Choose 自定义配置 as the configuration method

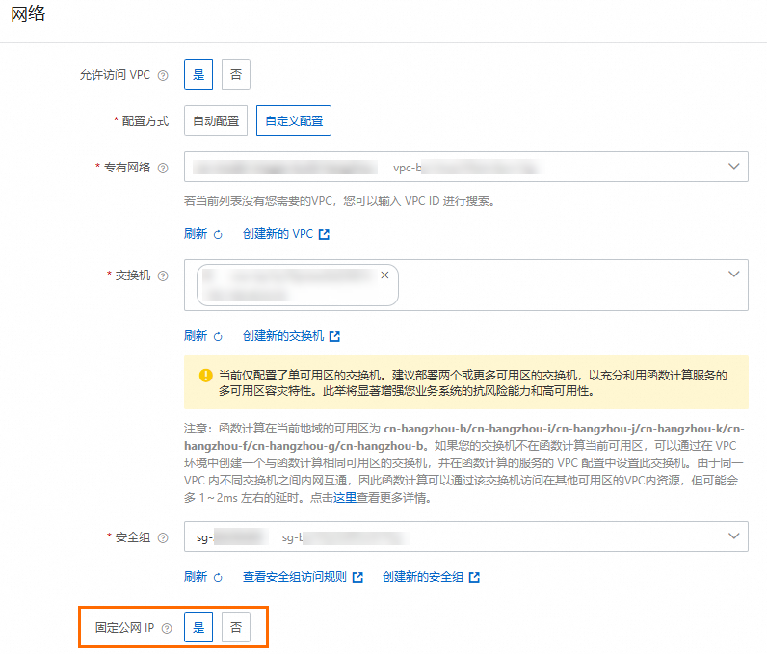click(294, 120)
